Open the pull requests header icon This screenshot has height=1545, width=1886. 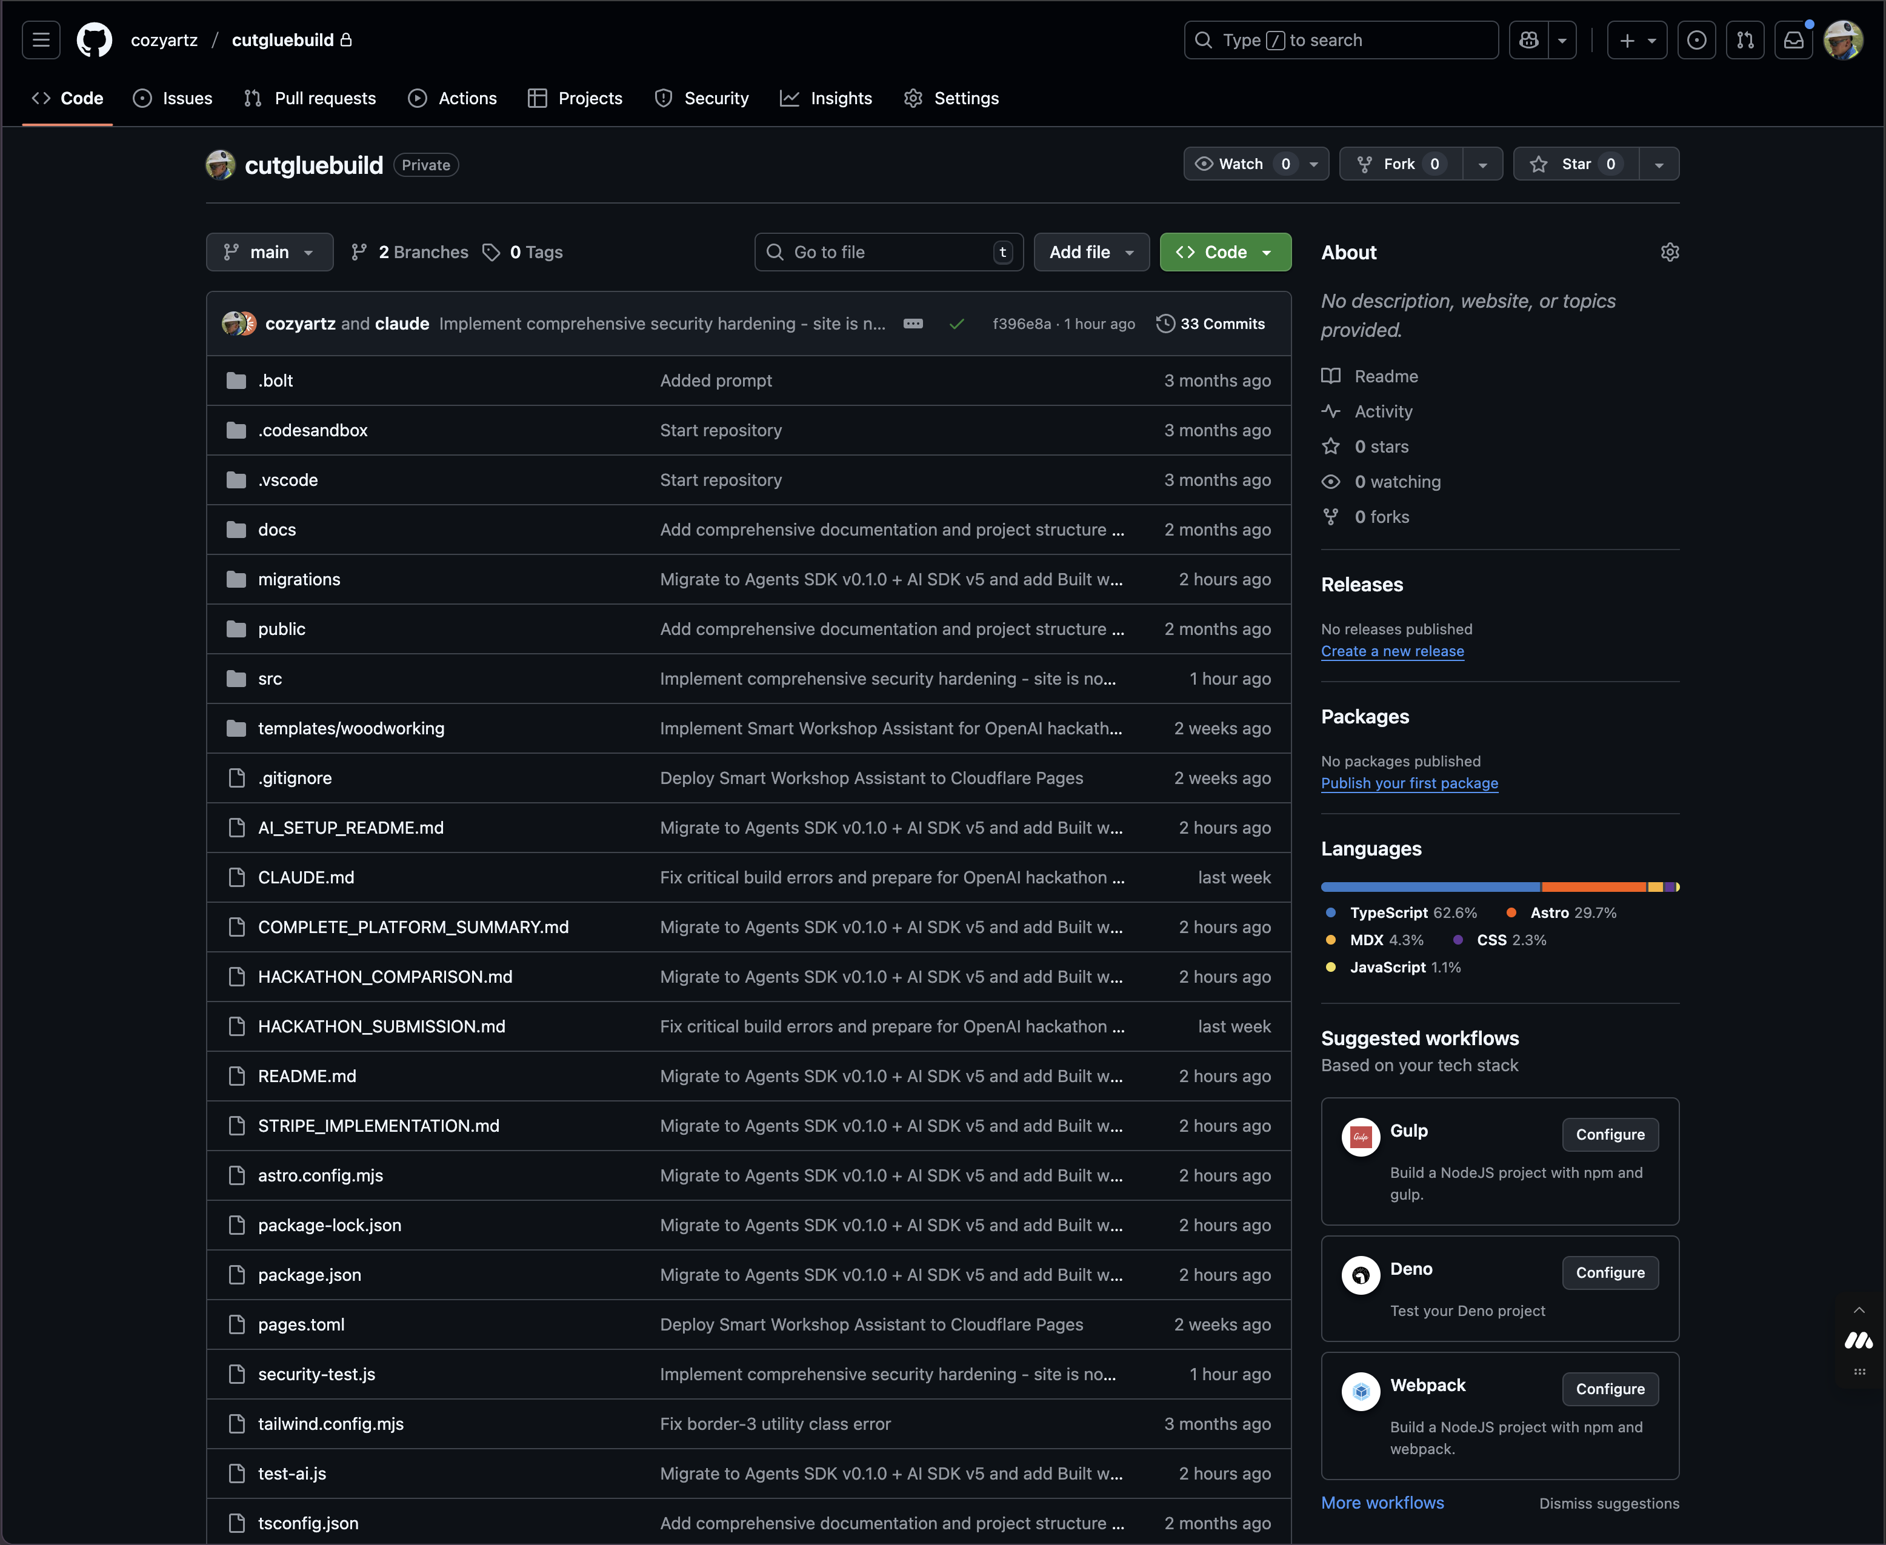click(x=1744, y=40)
